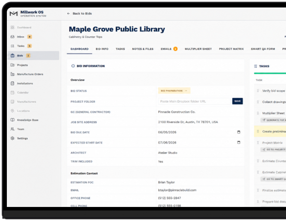This screenshot has height=221, width=286.
Task: Click drag handle beside Project Matrix task
Action: (x=258, y=143)
